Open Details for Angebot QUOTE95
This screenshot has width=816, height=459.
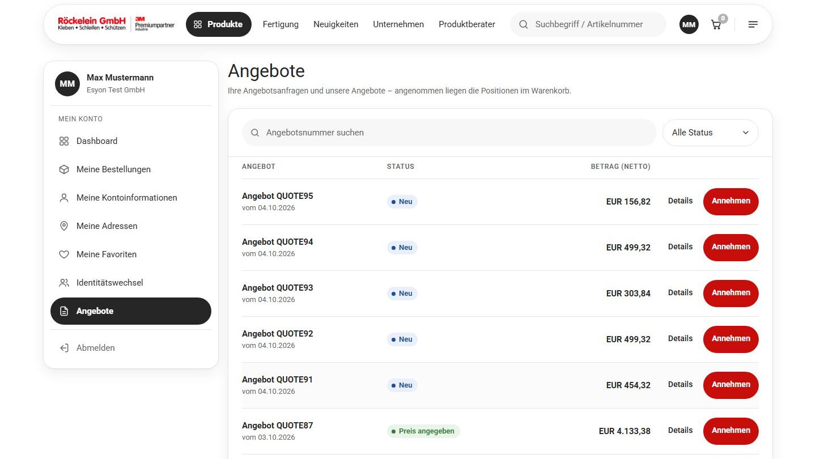pyautogui.click(x=681, y=201)
